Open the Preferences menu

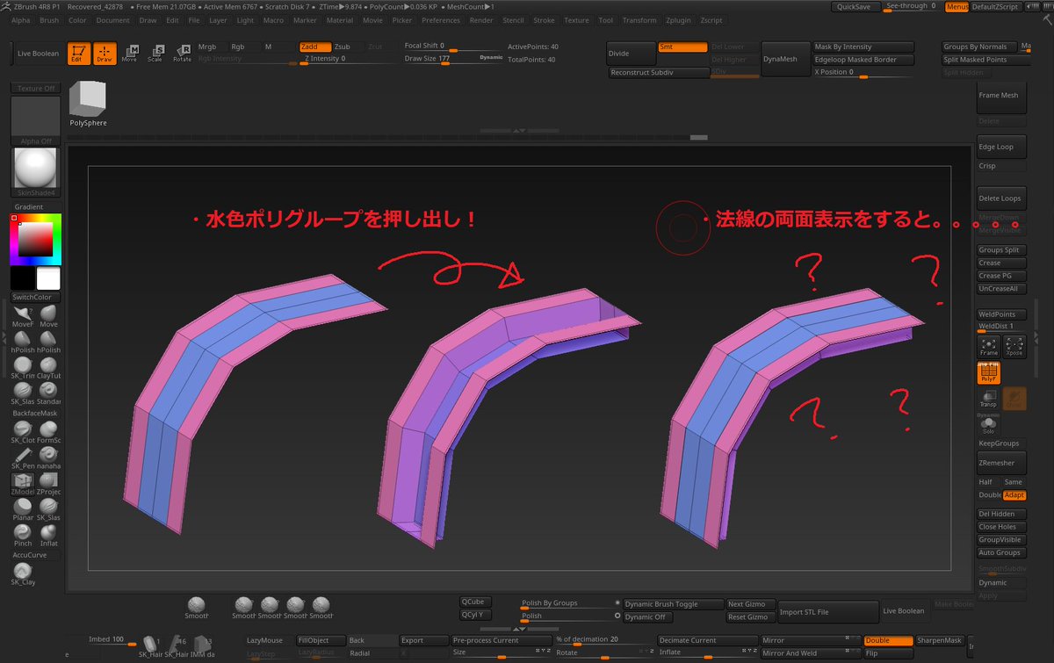point(440,20)
